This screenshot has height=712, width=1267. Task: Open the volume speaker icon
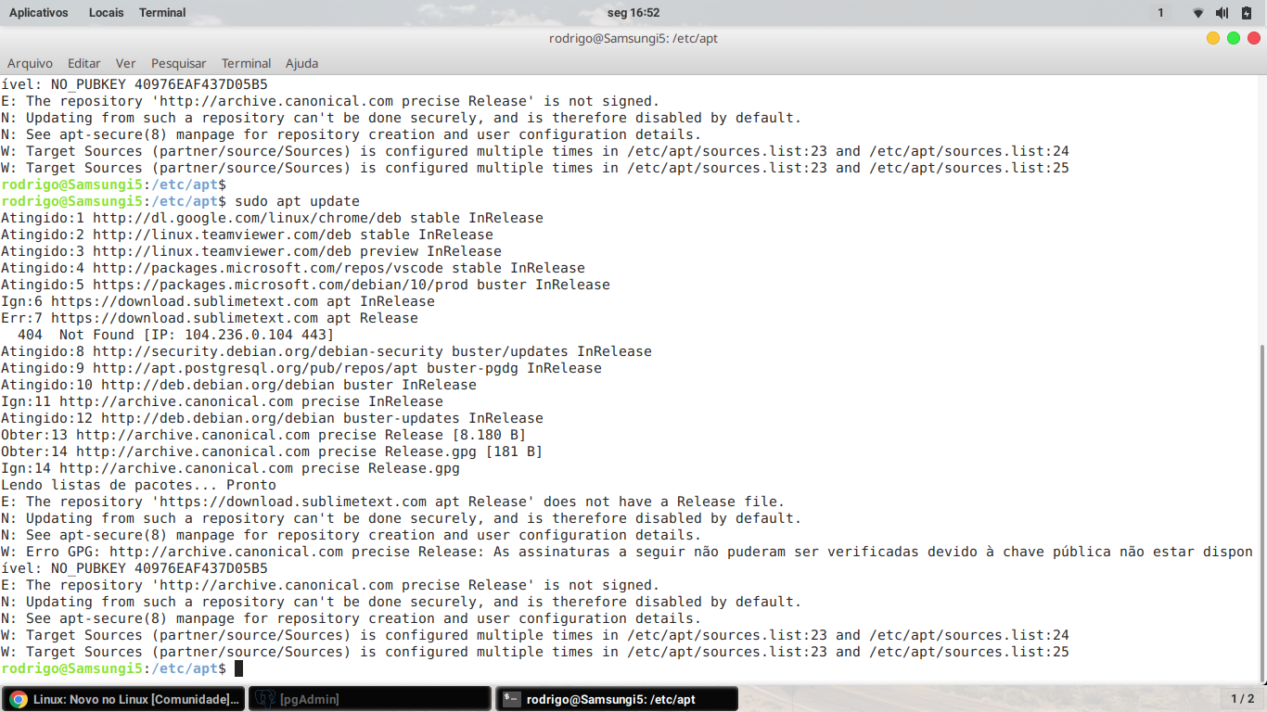(1222, 12)
